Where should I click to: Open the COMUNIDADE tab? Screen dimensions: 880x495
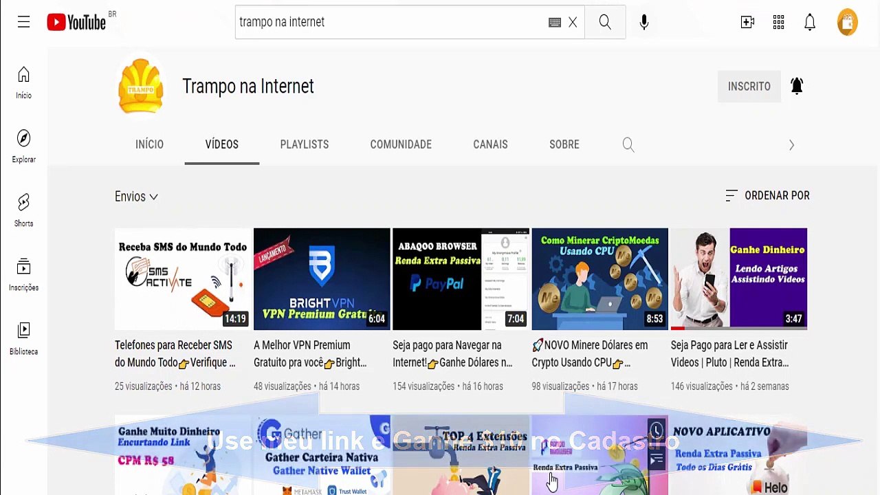click(401, 144)
